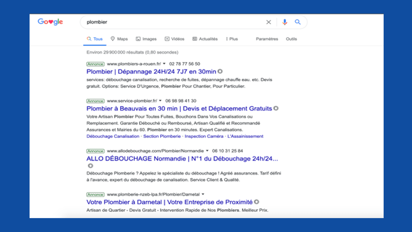Open Plombier à Beauvais en 30 min link
The height and width of the screenshot is (232, 412).
point(179,108)
